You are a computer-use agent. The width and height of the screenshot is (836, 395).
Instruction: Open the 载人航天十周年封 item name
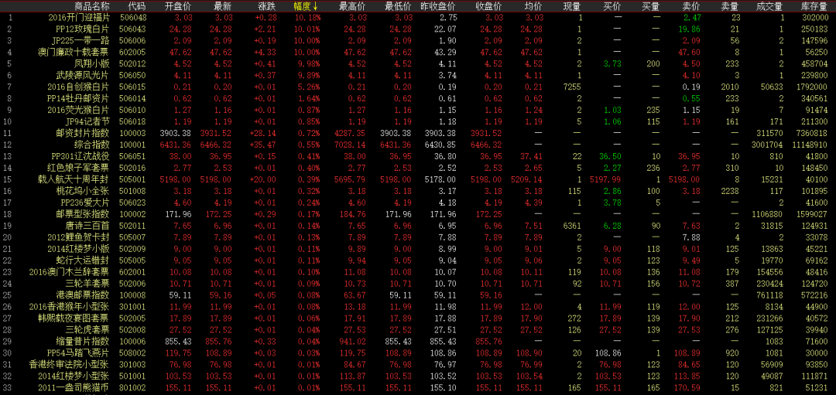74,179
